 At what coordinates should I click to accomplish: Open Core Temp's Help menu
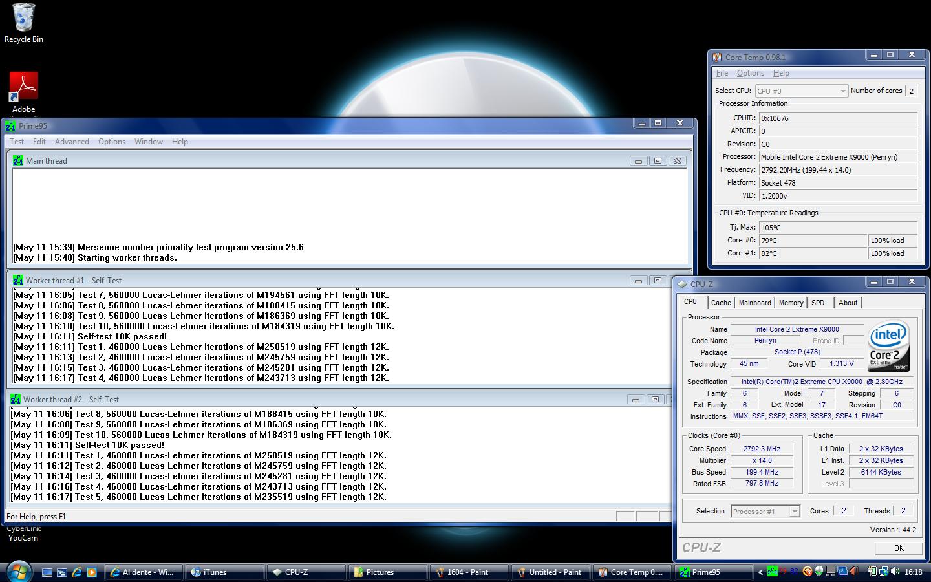(781, 73)
